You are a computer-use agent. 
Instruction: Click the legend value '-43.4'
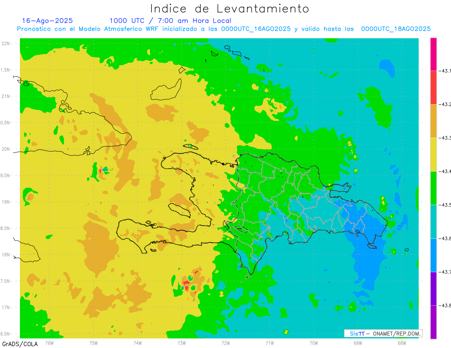pos(446,172)
